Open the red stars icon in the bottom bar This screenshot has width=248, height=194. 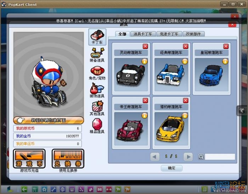tap(109, 189)
